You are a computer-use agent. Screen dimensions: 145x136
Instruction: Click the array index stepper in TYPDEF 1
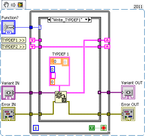[52, 61]
